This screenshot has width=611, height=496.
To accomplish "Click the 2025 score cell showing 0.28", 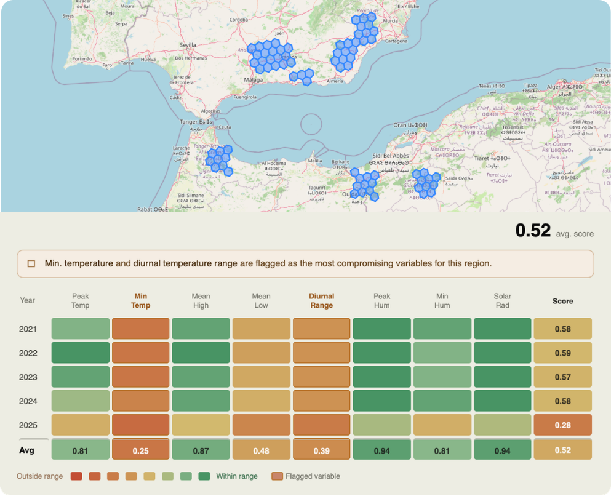I will pyautogui.click(x=562, y=425).
